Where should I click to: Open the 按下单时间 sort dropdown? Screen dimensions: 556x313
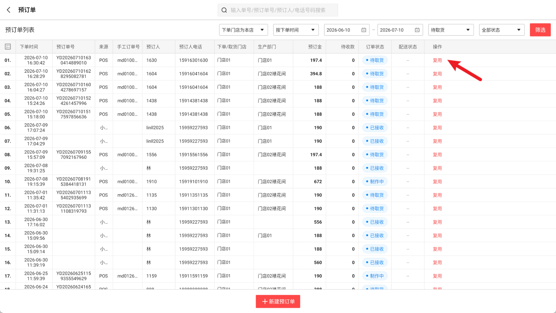point(296,30)
